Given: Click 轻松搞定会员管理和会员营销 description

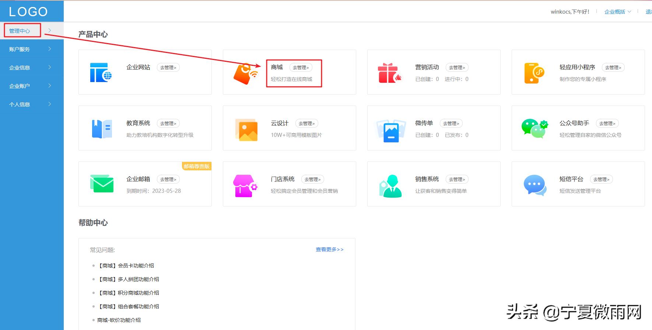Looking at the screenshot, I should [304, 191].
